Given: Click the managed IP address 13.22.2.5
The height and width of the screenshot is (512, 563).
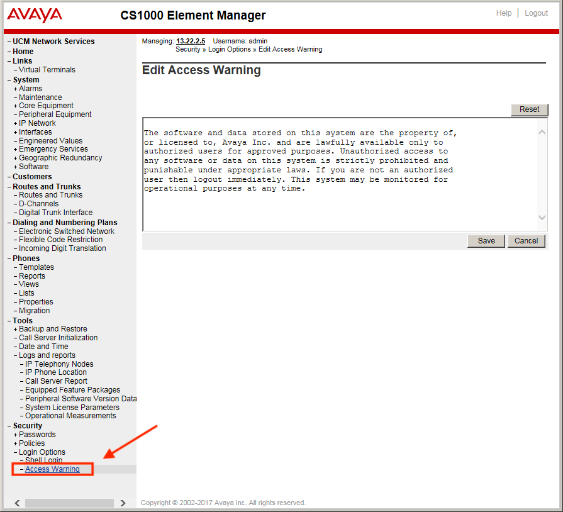Looking at the screenshot, I should pyautogui.click(x=190, y=41).
